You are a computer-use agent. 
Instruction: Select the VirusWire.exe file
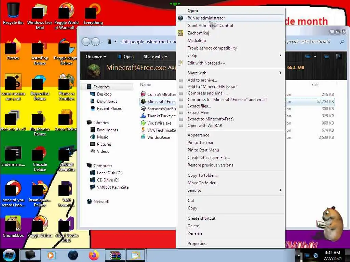(x=159, y=123)
